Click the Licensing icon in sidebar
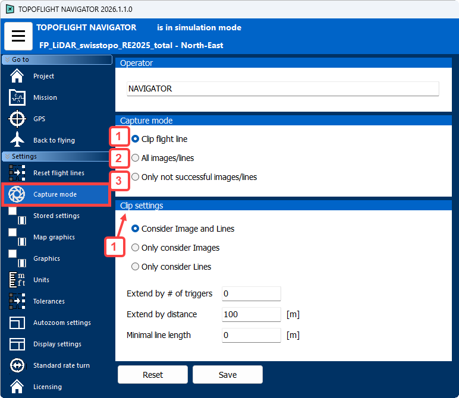This screenshot has width=459, height=398. [x=17, y=387]
